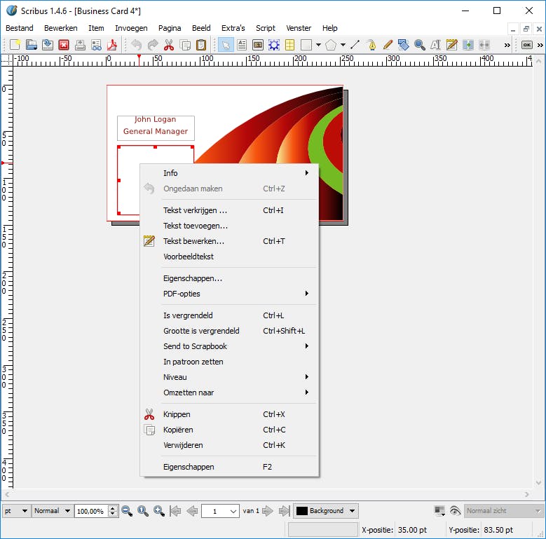Go to the last page arrow
This screenshot has width=546, height=539.
point(284,511)
